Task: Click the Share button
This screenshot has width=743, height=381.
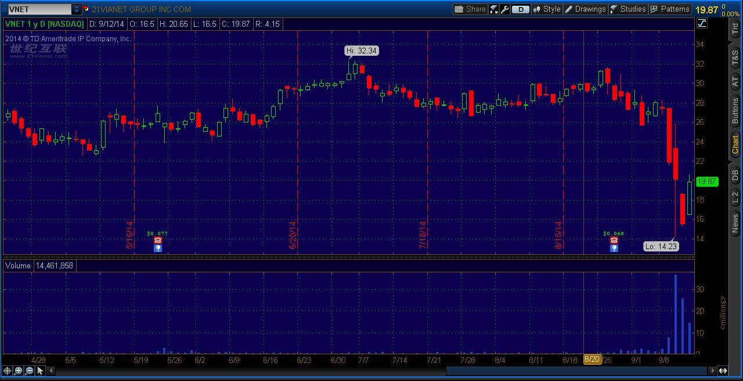Action: click(x=470, y=9)
